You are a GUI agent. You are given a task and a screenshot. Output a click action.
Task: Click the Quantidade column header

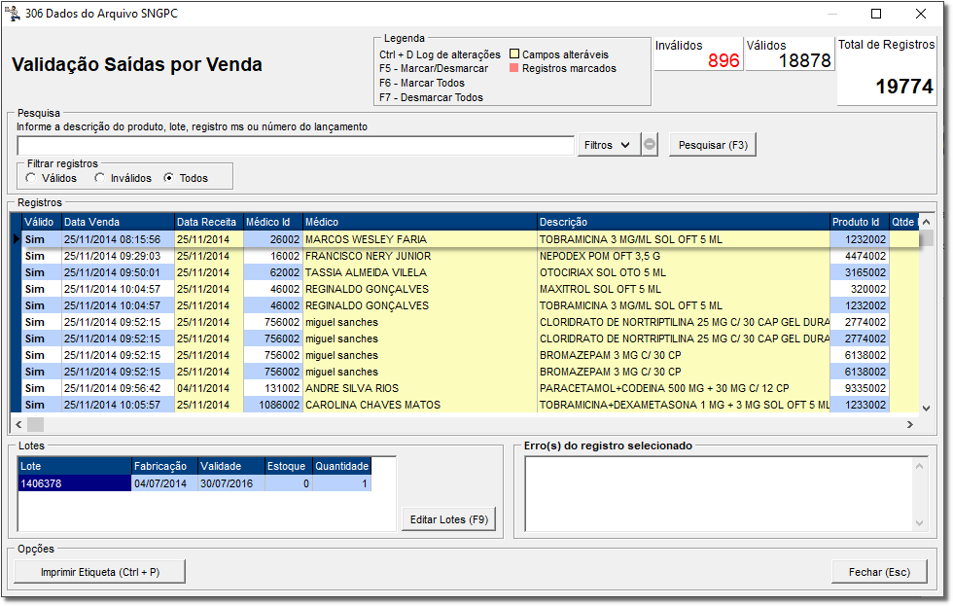[x=341, y=466]
